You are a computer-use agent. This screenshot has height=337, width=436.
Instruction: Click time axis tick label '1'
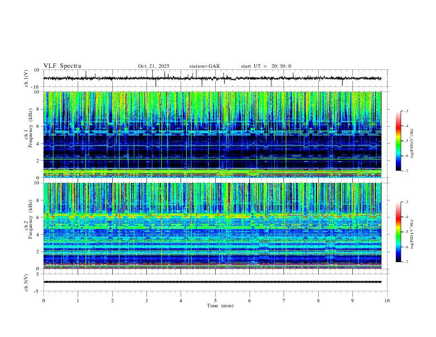click(78, 301)
